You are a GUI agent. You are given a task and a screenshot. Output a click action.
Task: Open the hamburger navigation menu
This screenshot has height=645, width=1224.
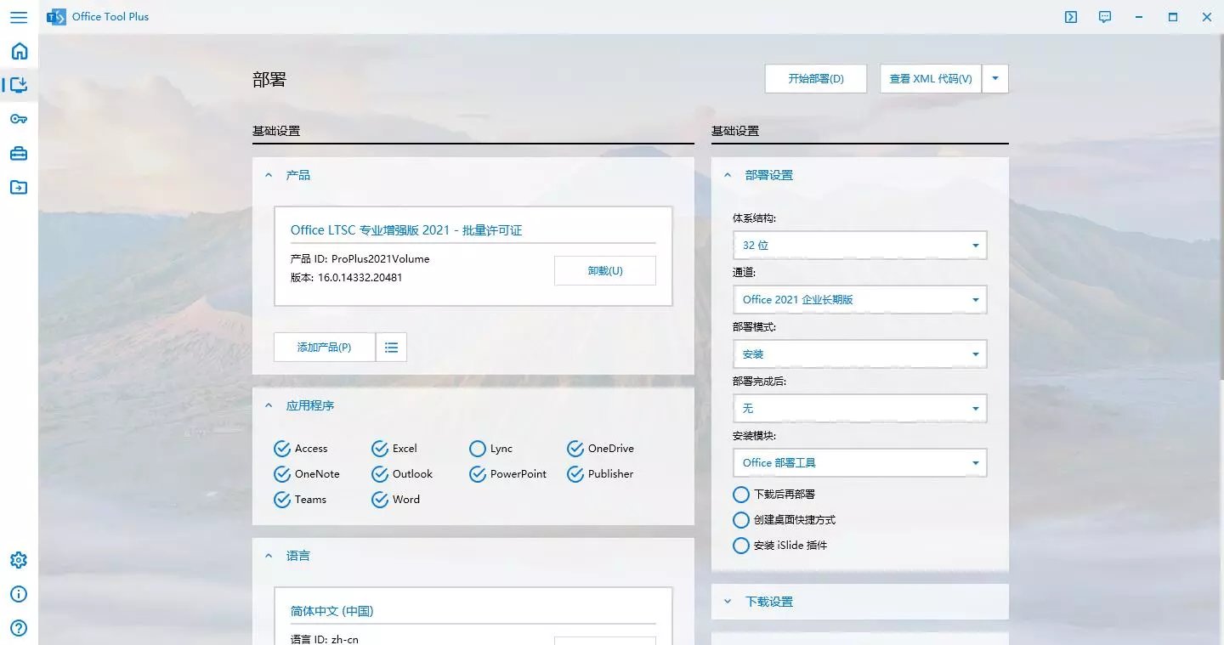pyautogui.click(x=18, y=17)
